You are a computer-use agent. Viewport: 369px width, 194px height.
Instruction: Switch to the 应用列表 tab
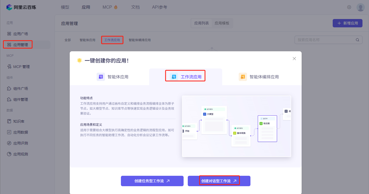[x=202, y=23]
